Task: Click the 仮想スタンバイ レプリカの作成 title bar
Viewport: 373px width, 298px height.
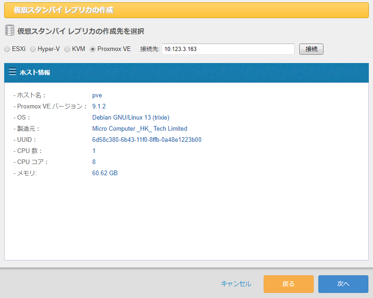Action: 186,10
